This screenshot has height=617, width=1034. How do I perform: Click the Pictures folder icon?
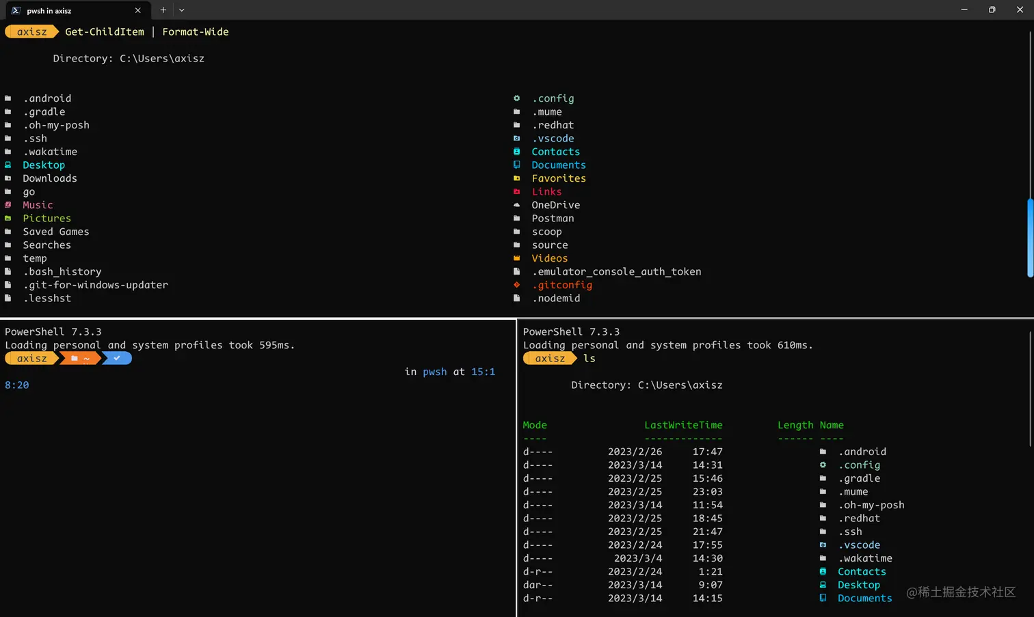8,218
